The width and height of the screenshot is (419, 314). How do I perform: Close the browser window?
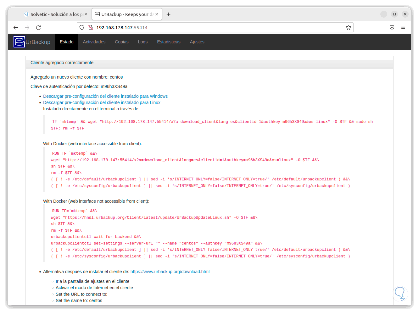(x=405, y=14)
